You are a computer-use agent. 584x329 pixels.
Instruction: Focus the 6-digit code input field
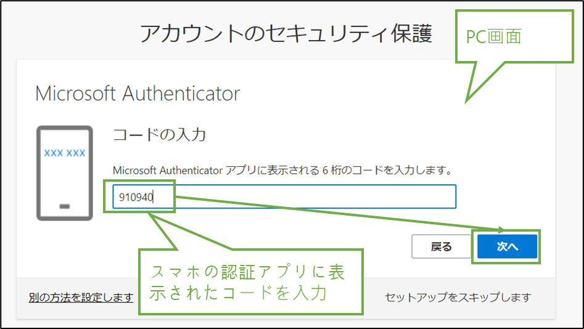point(284,197)
